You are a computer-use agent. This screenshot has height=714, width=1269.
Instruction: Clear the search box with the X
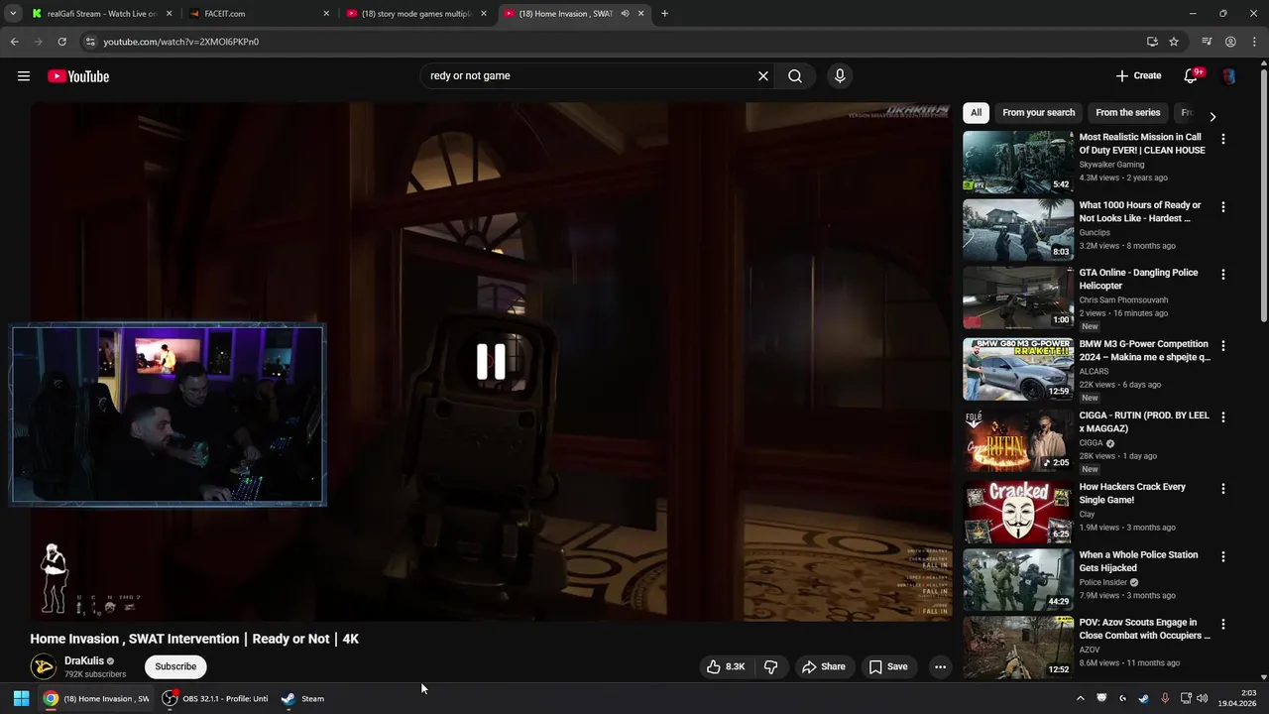[x=763, y=76]
